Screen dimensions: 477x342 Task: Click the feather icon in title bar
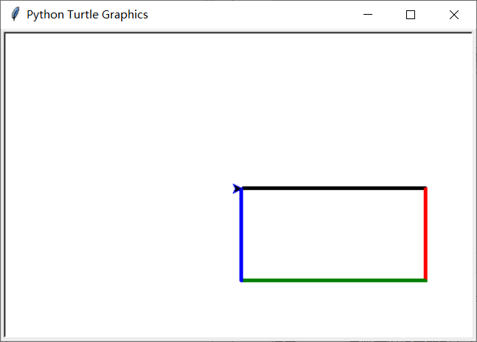click(x=15, y=15)
